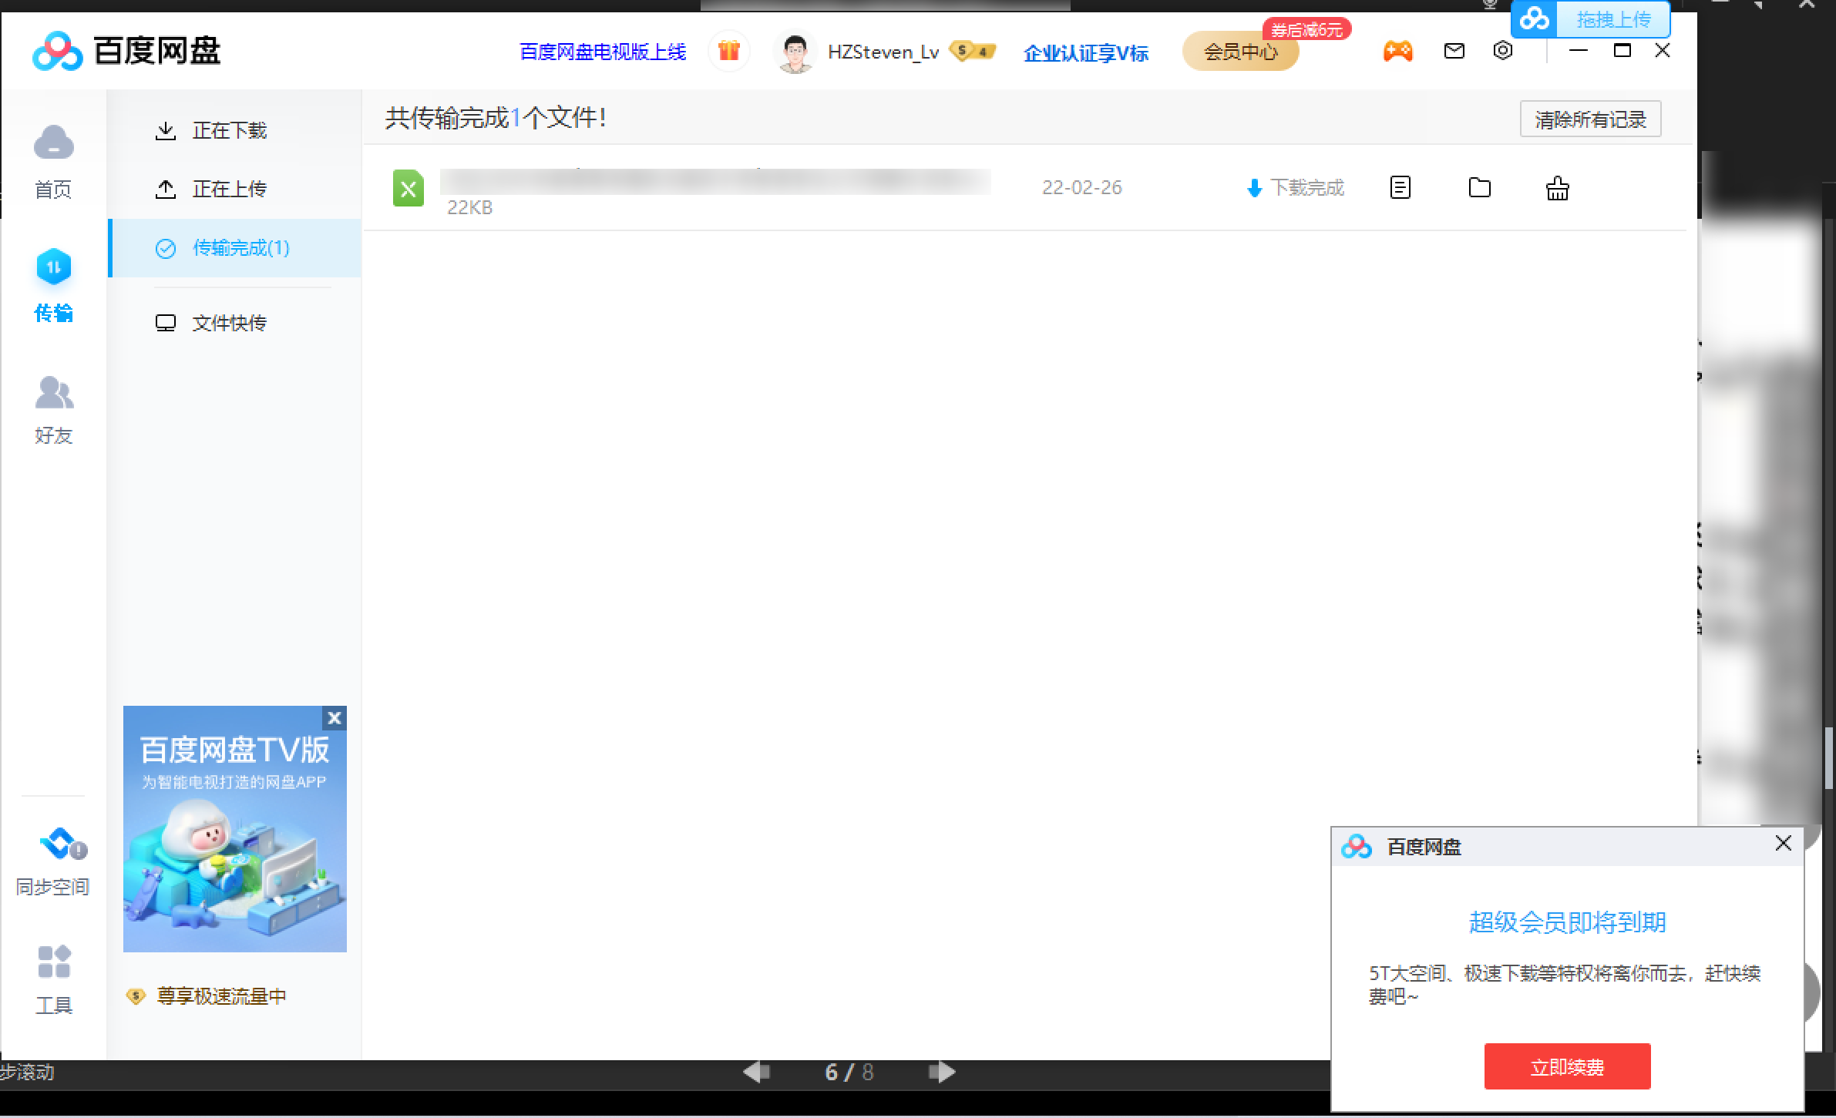1836x1118 pixels.
Task: Open the downloaded file's log icon
Action: (x=1401, y=188)
